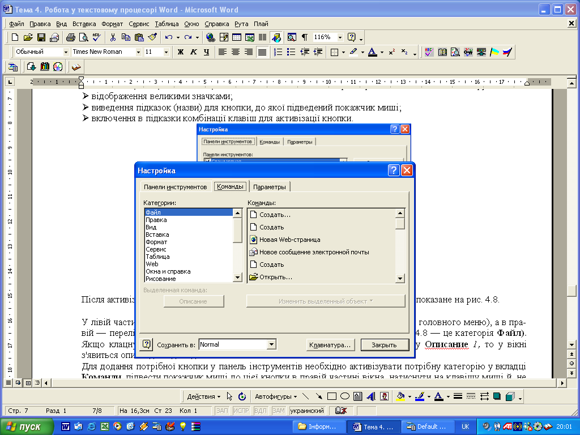The width and height of the screenshot is (580, 435).
Task: Click the UK language indicator in taskbar
Action: (x=465, y=427)
